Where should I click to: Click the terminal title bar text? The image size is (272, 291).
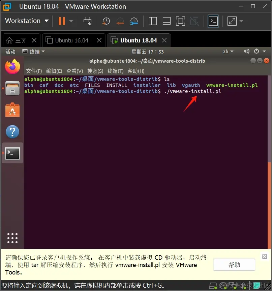point(147,61)
